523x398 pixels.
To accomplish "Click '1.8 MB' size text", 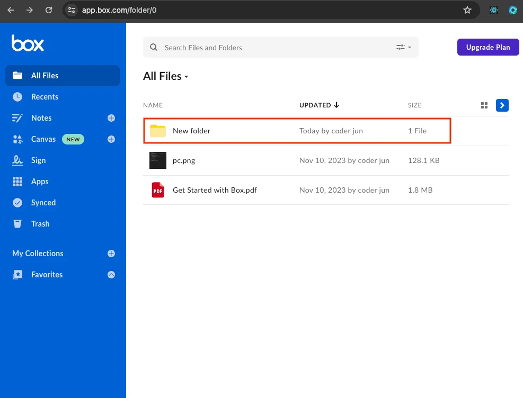I will (x=420, y=190).
